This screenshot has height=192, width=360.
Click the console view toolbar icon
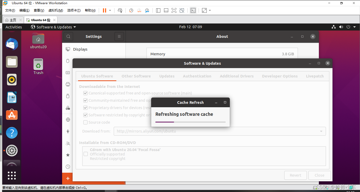coord(193,10)
